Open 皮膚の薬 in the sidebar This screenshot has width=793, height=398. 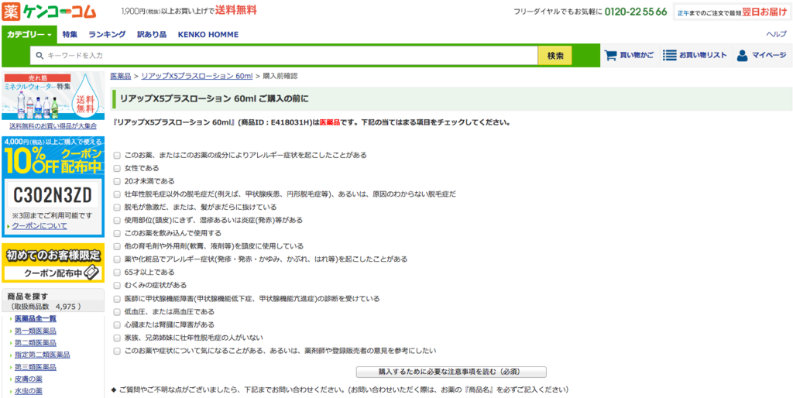[x=29, y=379]
